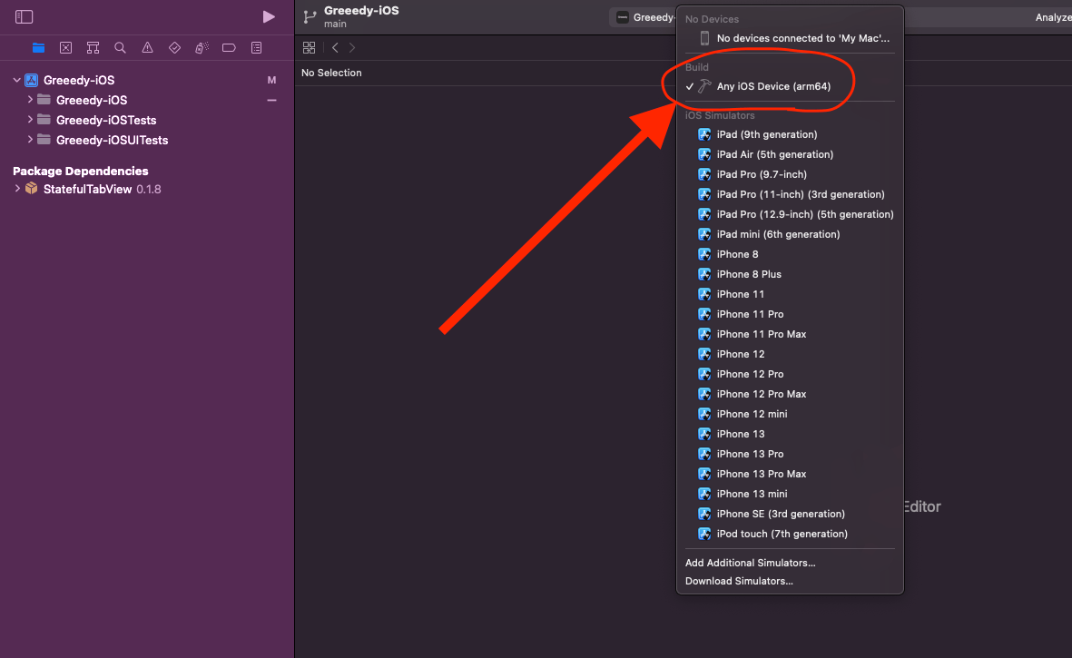Screen dimensions: 1072x658
Task: Choose iPhone 12 Pro simulator
Action: tap(790, 374)
